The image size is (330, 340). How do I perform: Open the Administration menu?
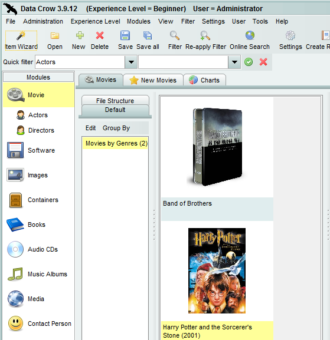[x=43, y=21]
